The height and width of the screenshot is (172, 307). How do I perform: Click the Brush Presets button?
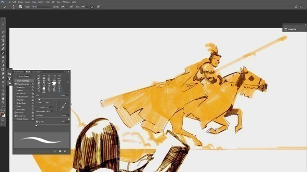tap(24, 76)
